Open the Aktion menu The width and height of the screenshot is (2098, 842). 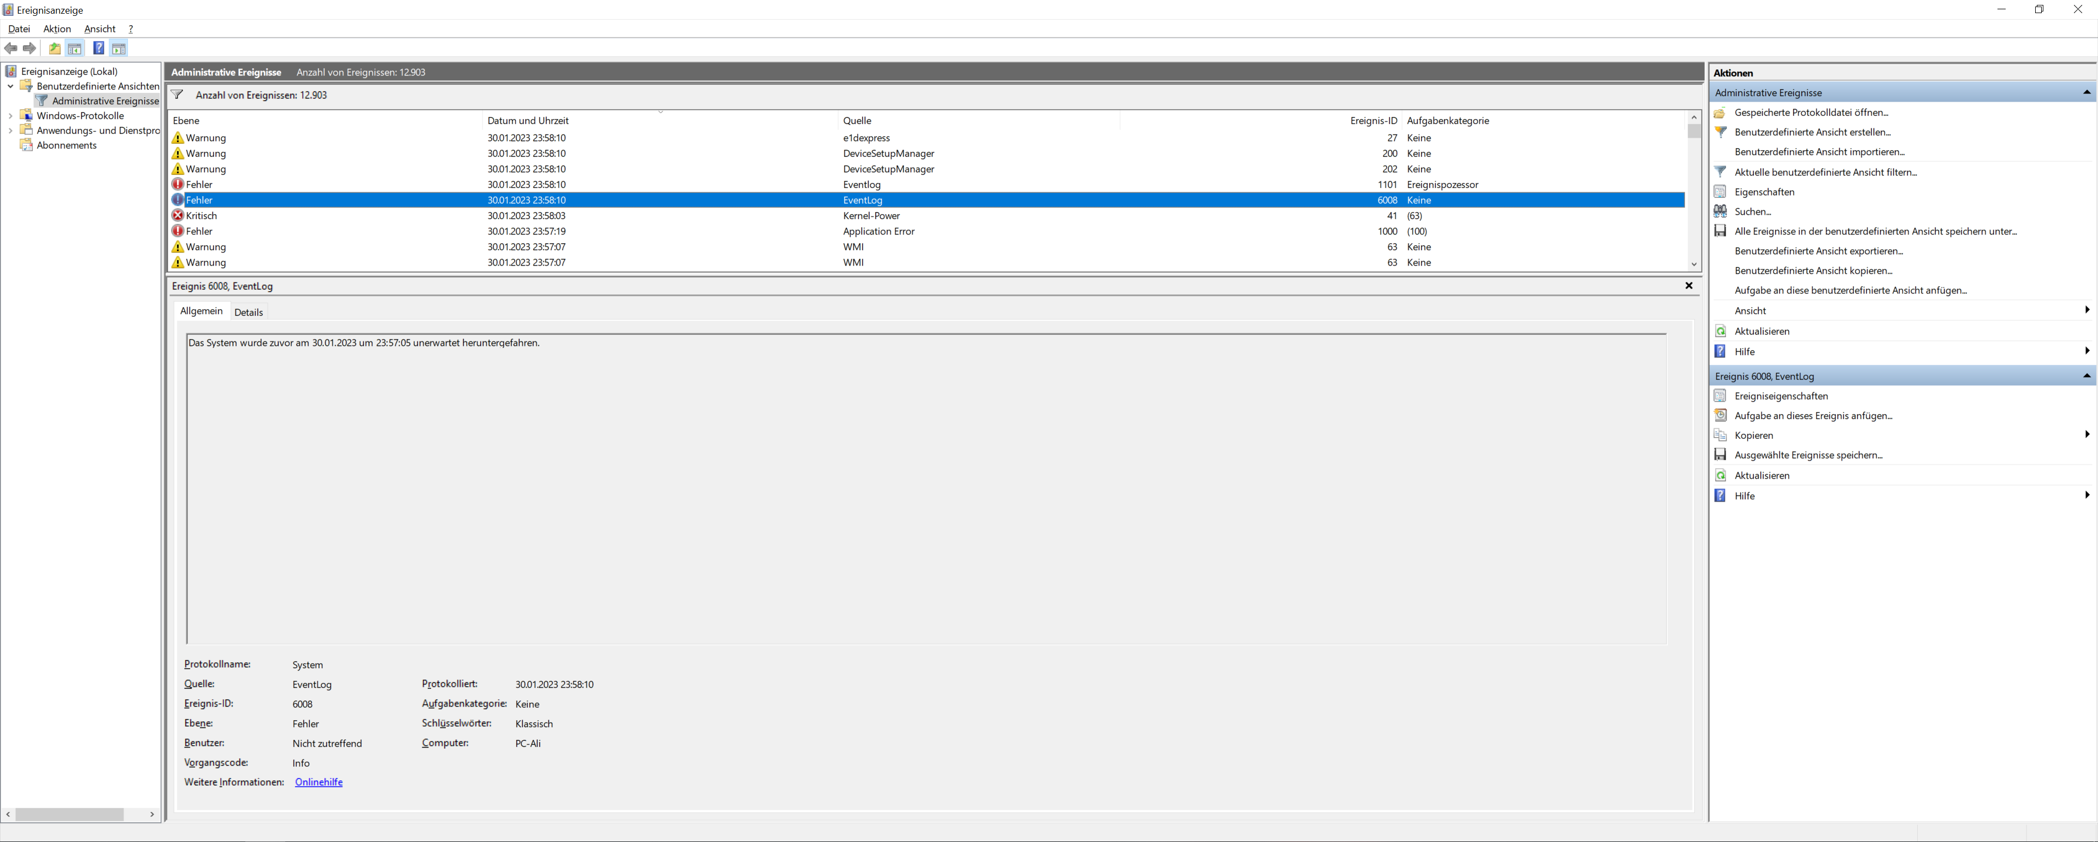(x=57, y=28)
